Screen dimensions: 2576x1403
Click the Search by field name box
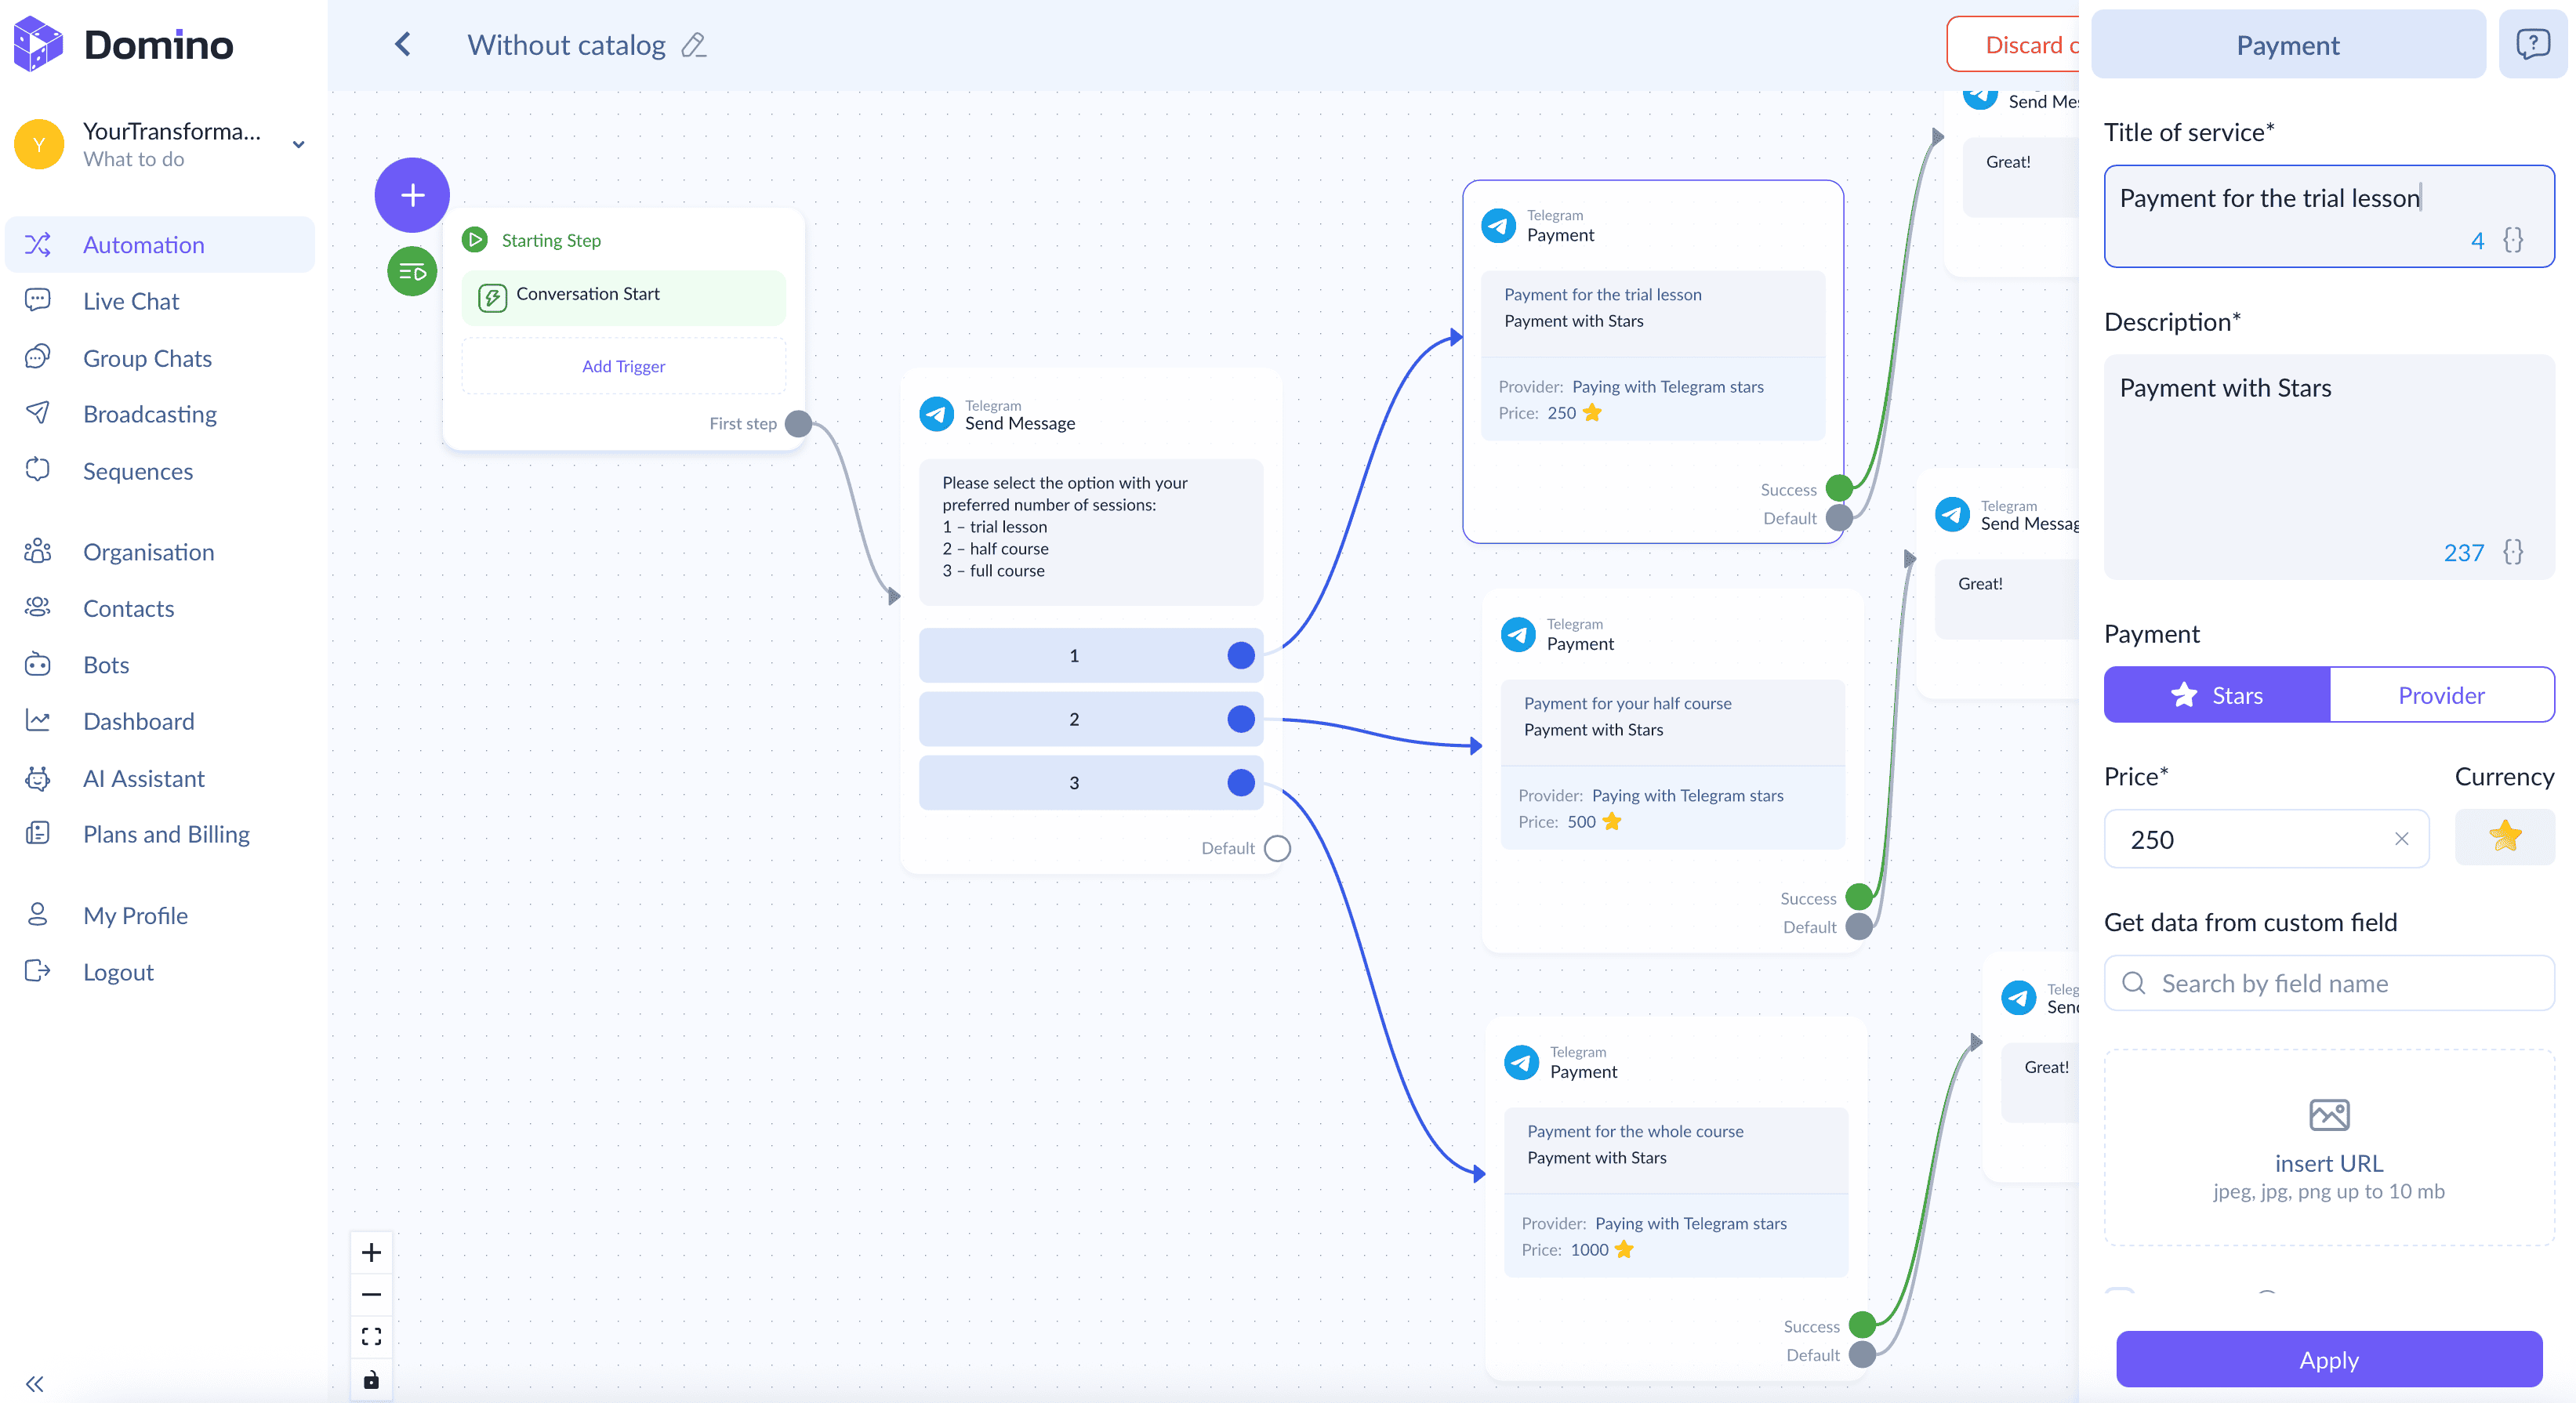click(x=2329, y=983)
